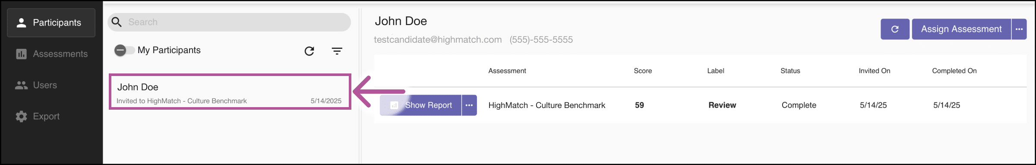Click the Show Report button
The width and height of the screenshot is (1036, 165).
pyautogui.click(x=420, y=105)
